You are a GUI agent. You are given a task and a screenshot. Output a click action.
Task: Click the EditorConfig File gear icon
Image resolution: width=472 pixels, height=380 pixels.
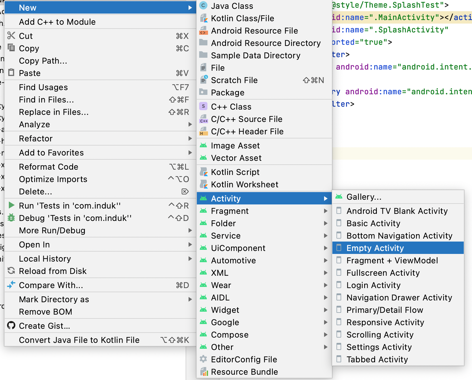pyautogui.click(x=203, y=359)
